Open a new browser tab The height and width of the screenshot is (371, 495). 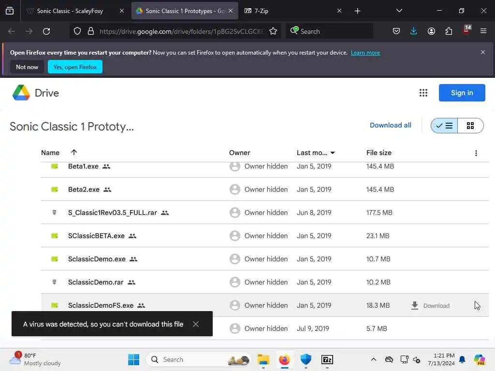coord(357,11)
